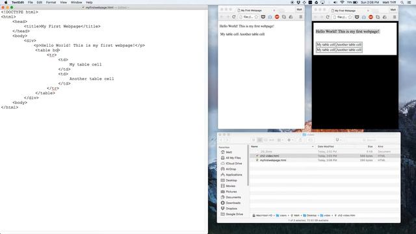Click the Pocket extension in left browser
Image resolution: width=416 pixels, height=234 pixels.
click(x=263, y=17)
